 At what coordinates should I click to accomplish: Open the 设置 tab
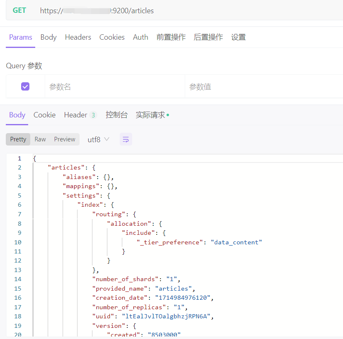pyautogui.click(x=238, y=37)
